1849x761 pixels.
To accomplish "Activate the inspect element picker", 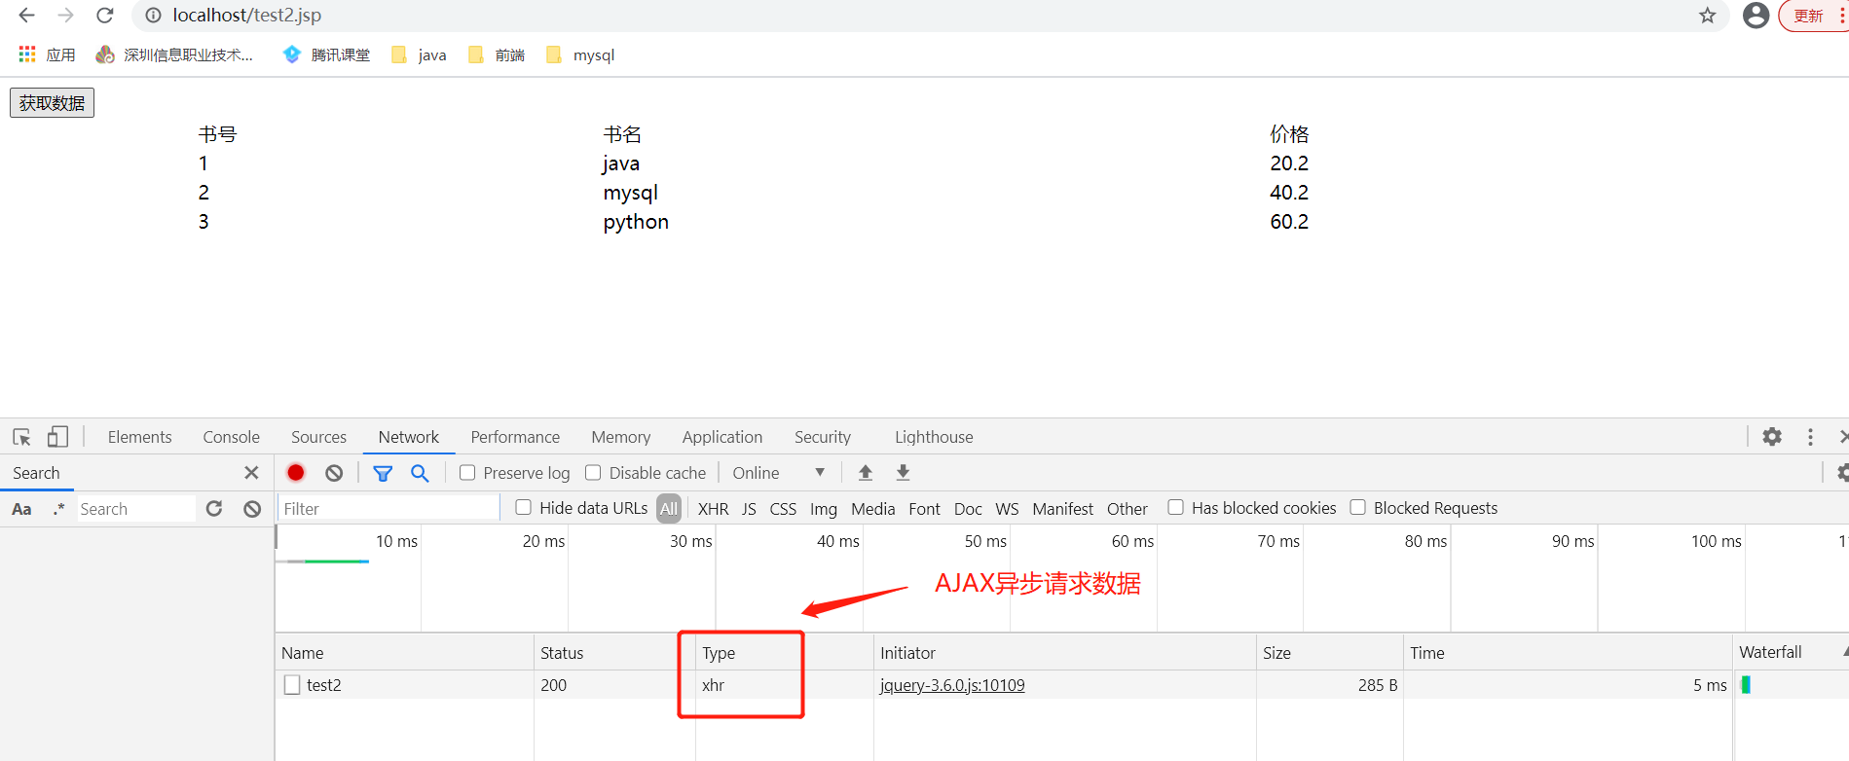I will [21, 437].
